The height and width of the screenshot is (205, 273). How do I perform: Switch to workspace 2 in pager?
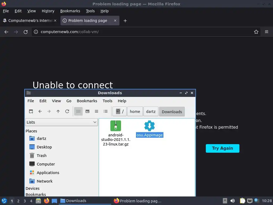pyautogui.click(x=18, y=201)
